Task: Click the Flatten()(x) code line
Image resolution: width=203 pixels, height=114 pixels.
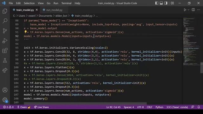Action: 49,67
